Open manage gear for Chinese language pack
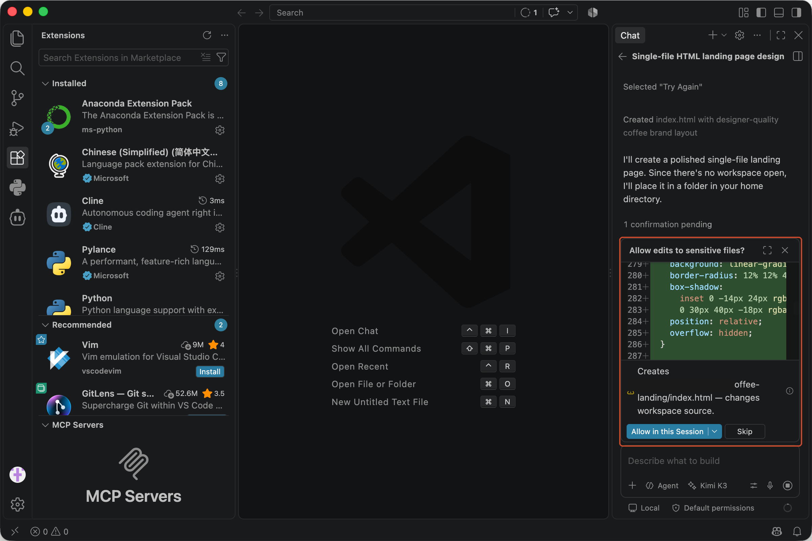 pos(220,179)
